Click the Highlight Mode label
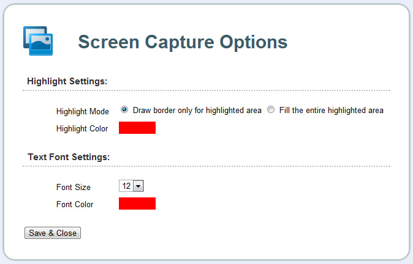 click(82, 111)
